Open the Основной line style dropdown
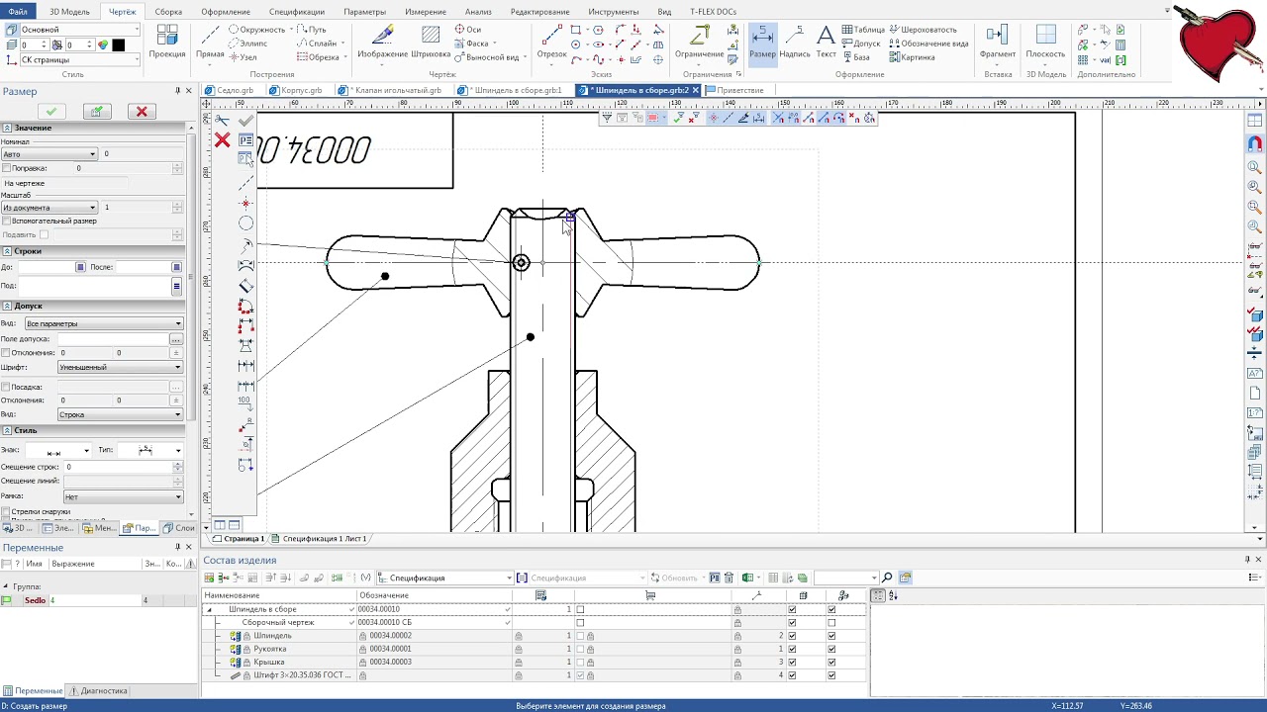This screenshot has width=1267, height=712. [81, 30]
